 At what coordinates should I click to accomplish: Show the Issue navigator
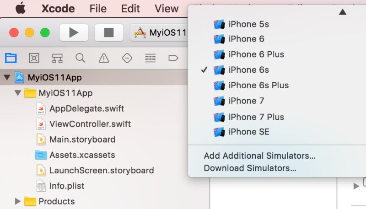point(104,58)
